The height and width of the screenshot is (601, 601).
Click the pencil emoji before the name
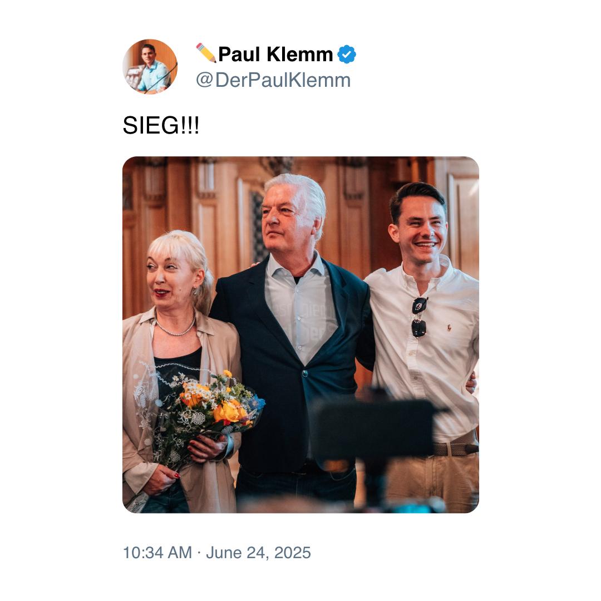point(205,53)
